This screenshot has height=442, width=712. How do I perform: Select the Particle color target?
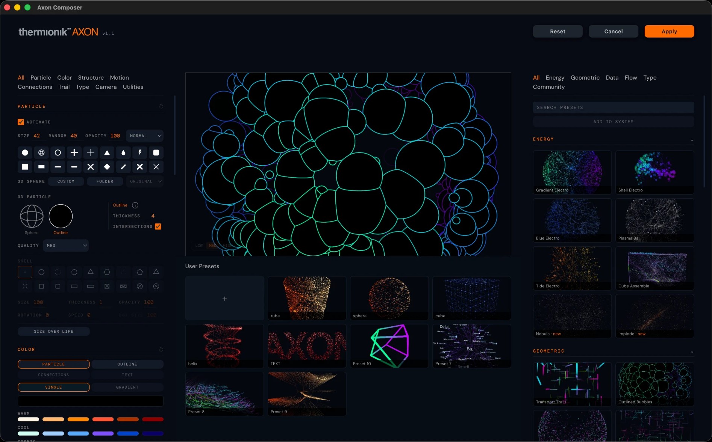click(x=53, y=364)
